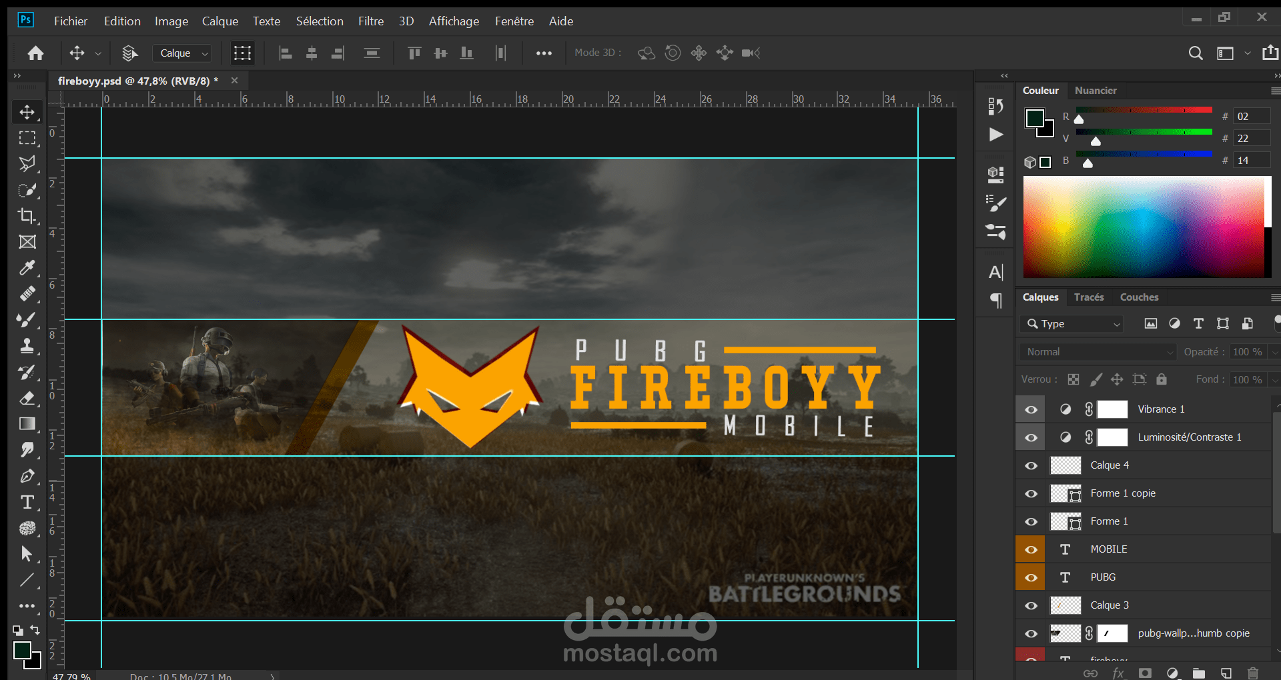1281x680 pixels.
Task: Toggle visibility of Forme 1 layer
Action: [1031, 521]
